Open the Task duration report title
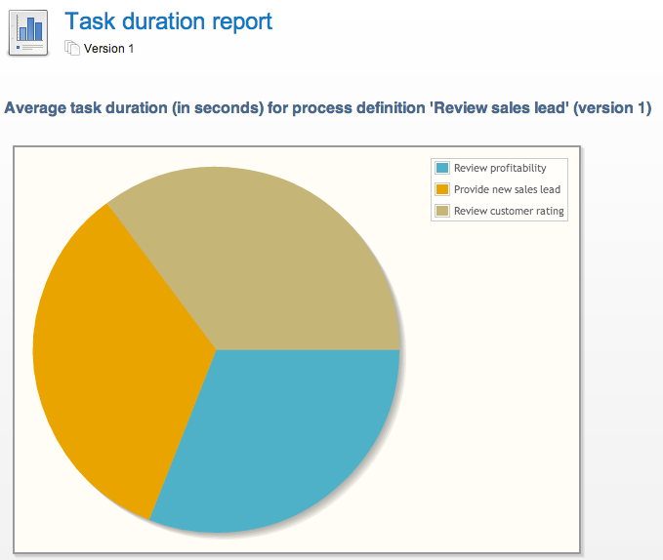Screen dimensions: 663x560 pos(168,20)
